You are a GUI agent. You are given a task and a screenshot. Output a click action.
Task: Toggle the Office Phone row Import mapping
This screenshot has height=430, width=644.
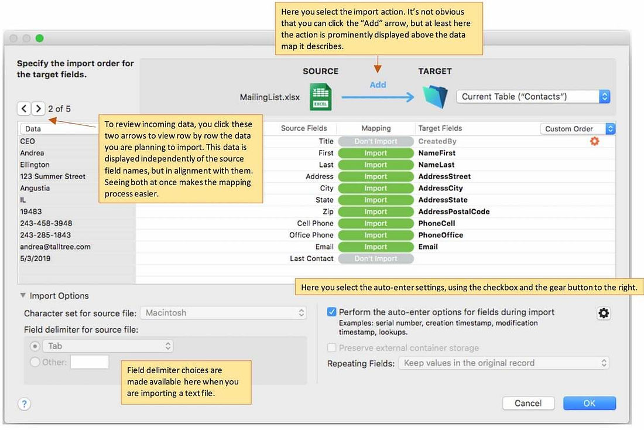click(375, 235)
